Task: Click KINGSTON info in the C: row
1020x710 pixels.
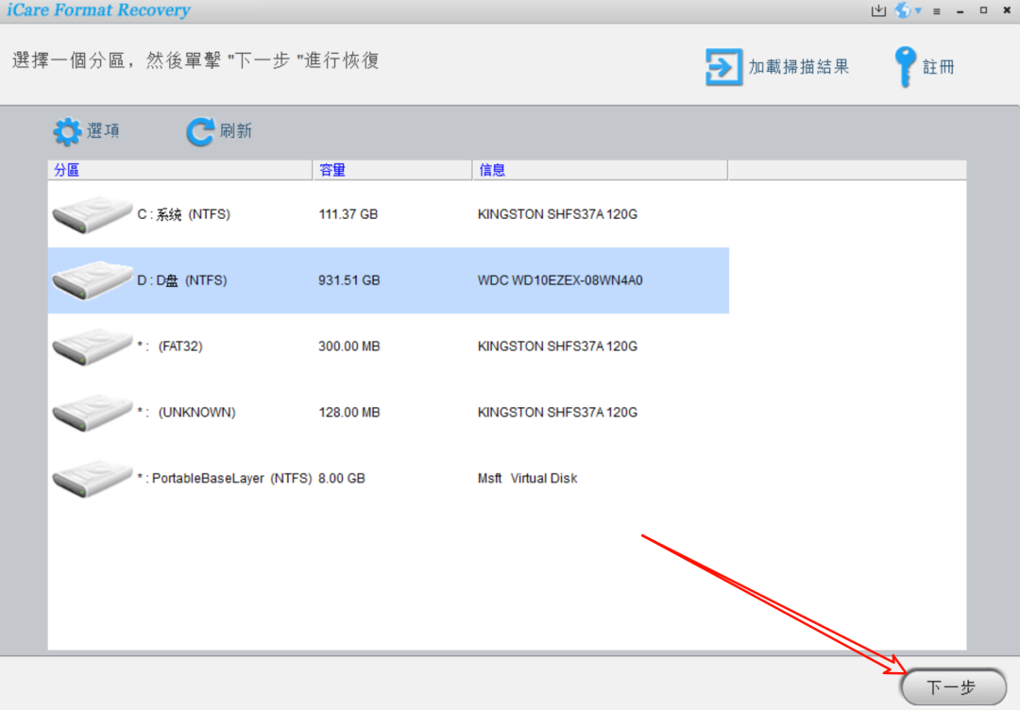Action: pos(557,214)
